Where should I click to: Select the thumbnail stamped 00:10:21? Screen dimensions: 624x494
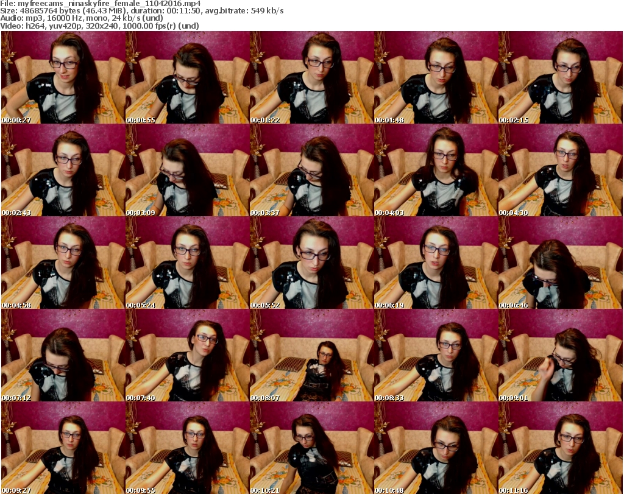click(x=312, y=448)
